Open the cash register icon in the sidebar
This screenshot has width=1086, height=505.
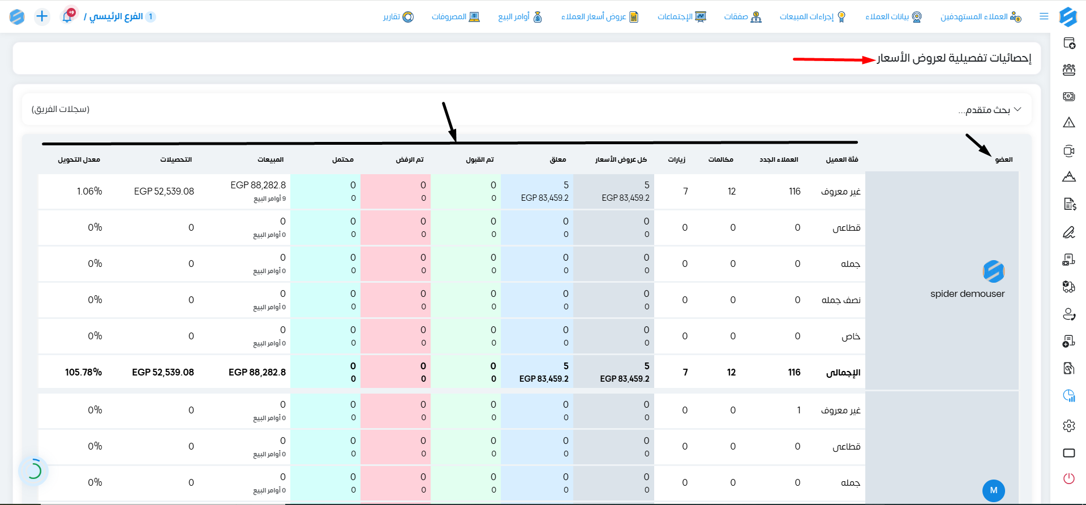click(1069, 260)
